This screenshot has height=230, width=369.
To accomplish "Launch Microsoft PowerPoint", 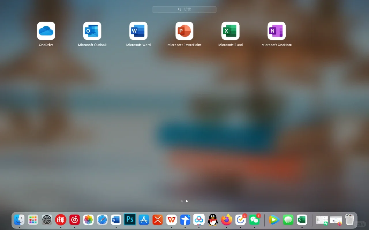I will 184,31.
